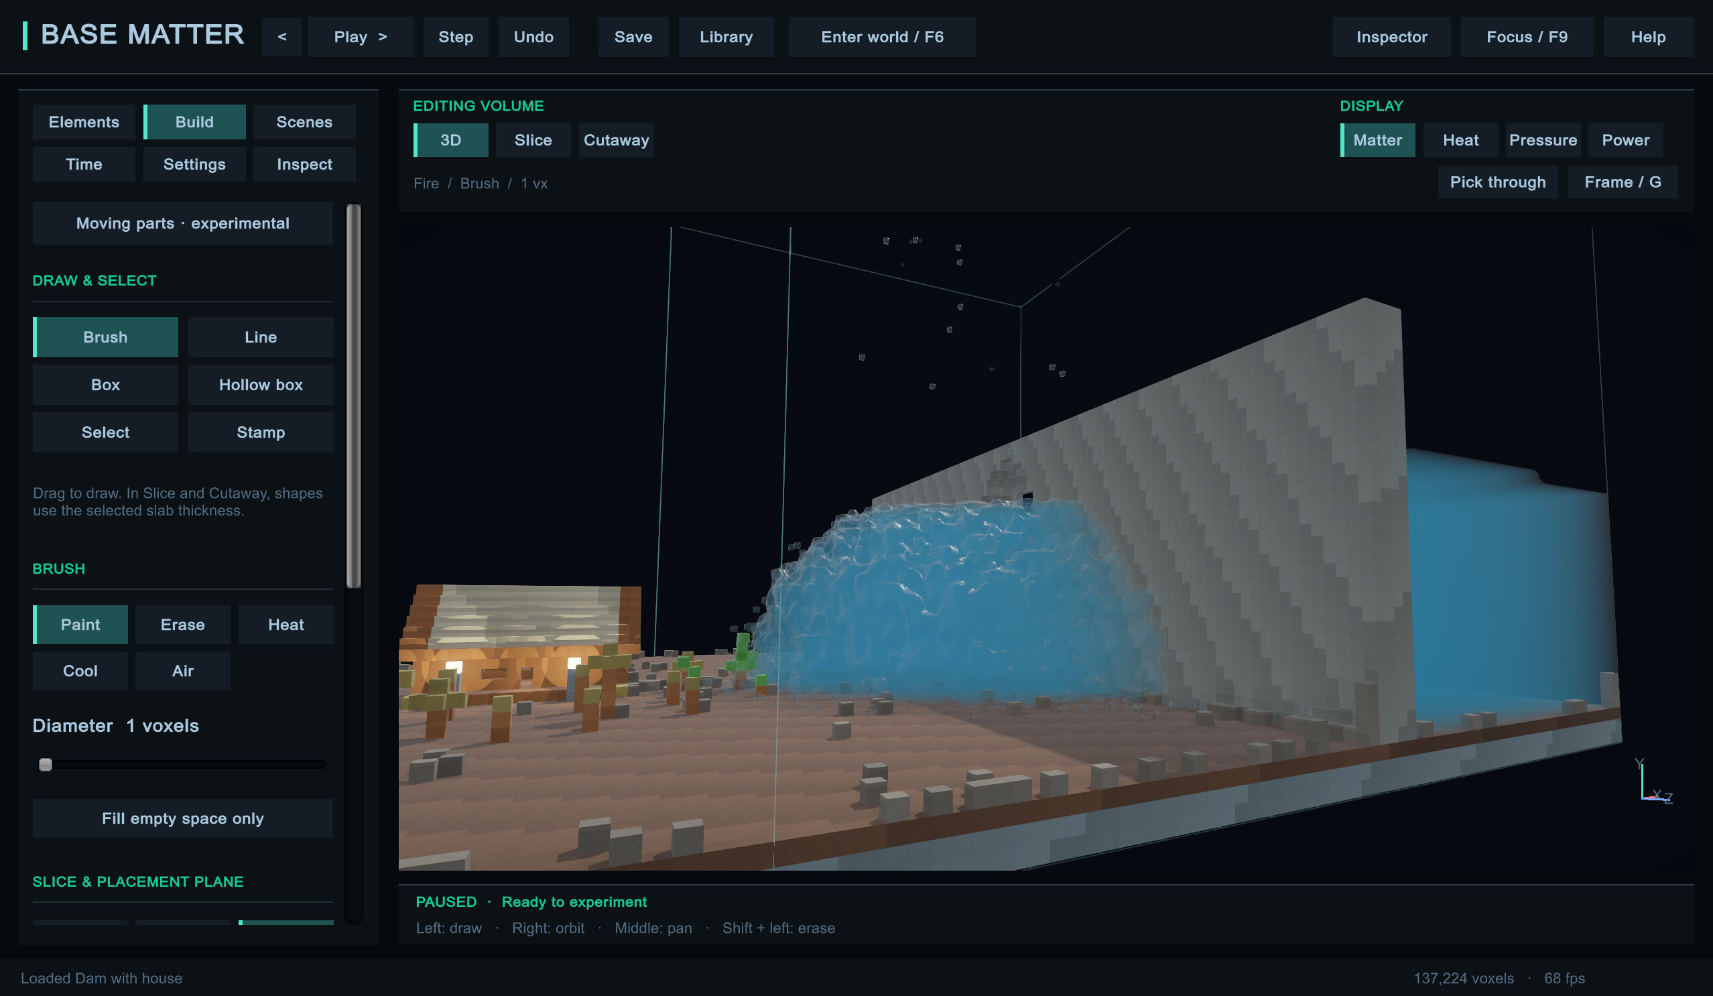Open the Scenes tab

(x=304, y=122)
